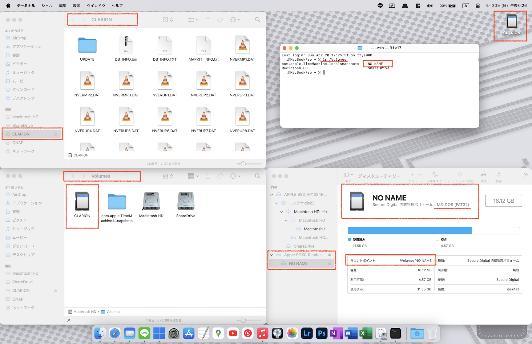The image size is (532, 344).
Task: Select the NVERMP1.DAT file
Action: tap(242, 46)
